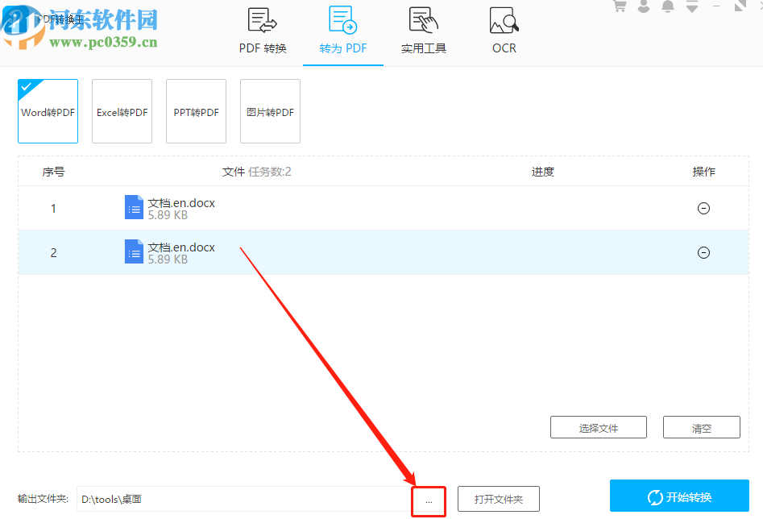
Task: Select the 图片转PDF conversion mode
Action: (270, 111)
